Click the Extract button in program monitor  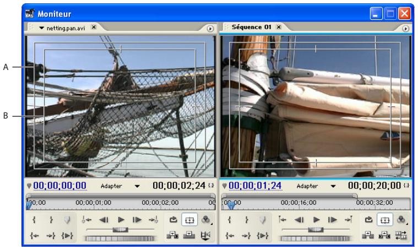tap(384, 235)
